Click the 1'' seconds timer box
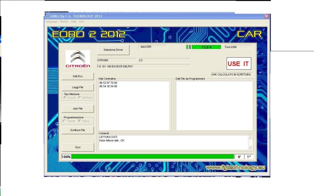 pos(249,157)
